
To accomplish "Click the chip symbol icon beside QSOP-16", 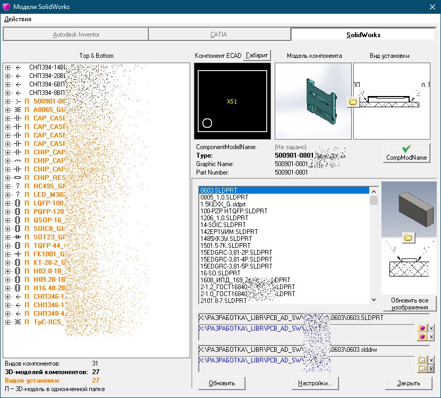I will click(x=18, y=220).
